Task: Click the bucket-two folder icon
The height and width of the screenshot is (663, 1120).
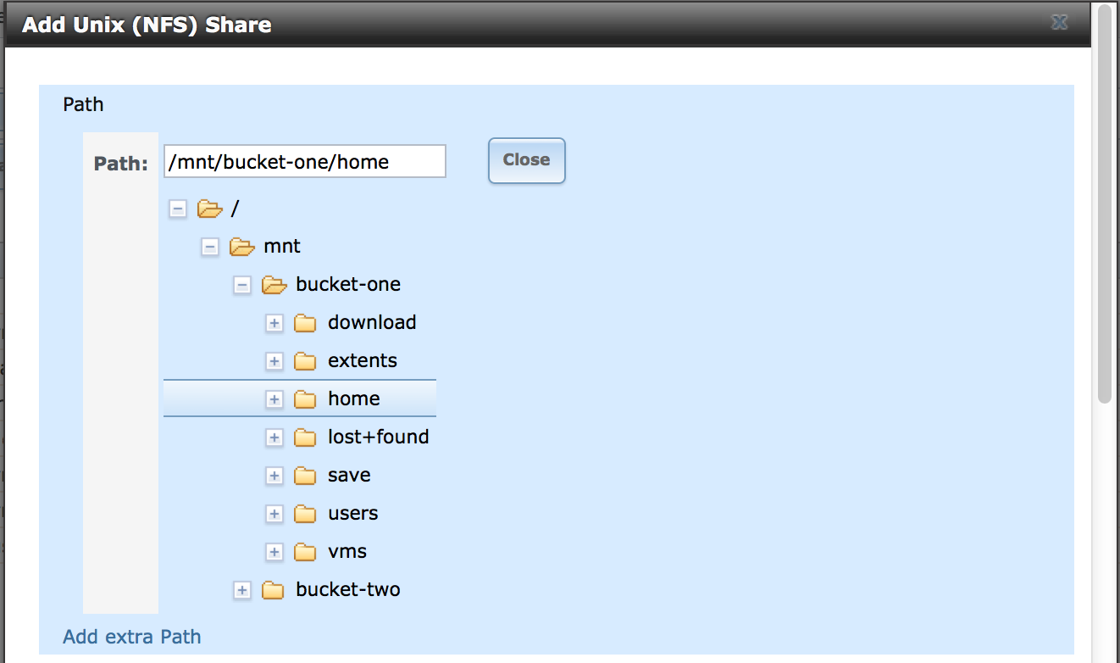Action: point(273,589)
